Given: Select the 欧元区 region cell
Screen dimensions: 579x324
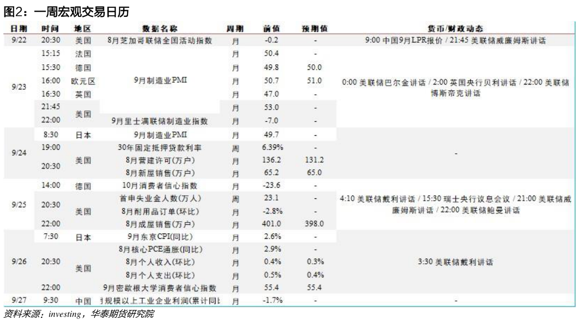Looking at the screenshot, I should (83, 81).
